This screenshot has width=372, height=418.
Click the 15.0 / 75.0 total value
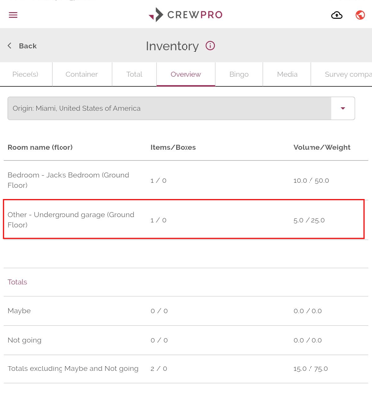310,369
